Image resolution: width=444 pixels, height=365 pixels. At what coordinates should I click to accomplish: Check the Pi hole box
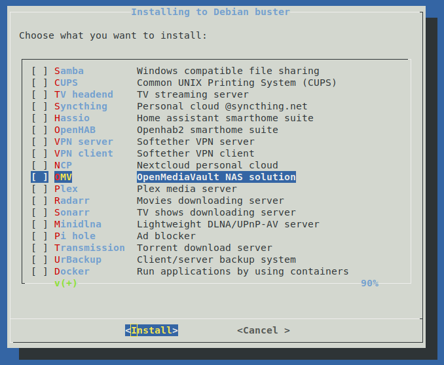(x=40, y=236)
